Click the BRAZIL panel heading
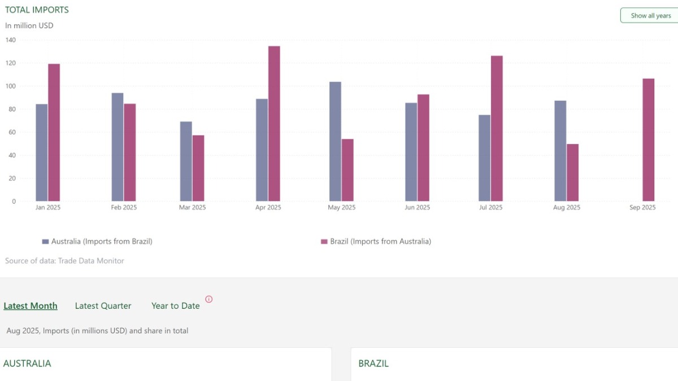Viewport: 678px width, 381px height. [x=373, y=364]
